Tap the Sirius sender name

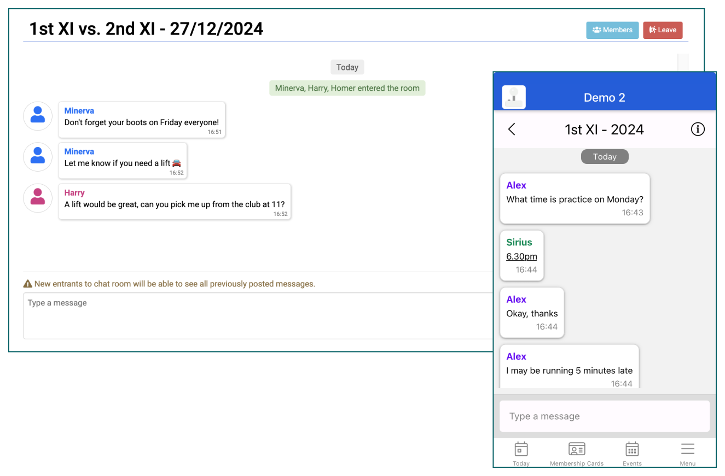coord(519,242)
